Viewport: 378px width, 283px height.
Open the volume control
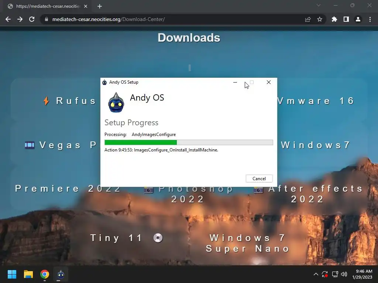click(x=344, y=274)
